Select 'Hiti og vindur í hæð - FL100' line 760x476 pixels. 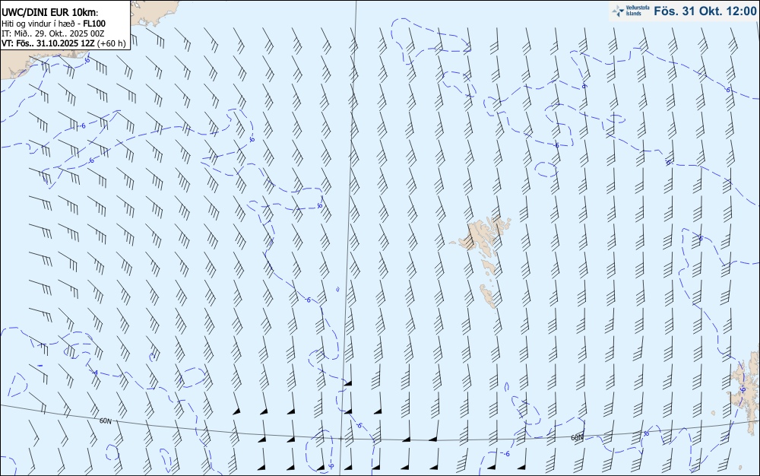(53, 24)
